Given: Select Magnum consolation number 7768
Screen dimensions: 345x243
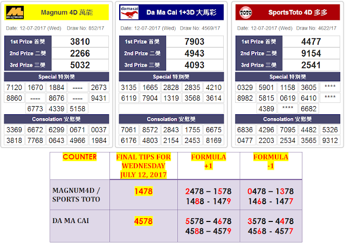Looking at the screenshot, I should (35, 140).
